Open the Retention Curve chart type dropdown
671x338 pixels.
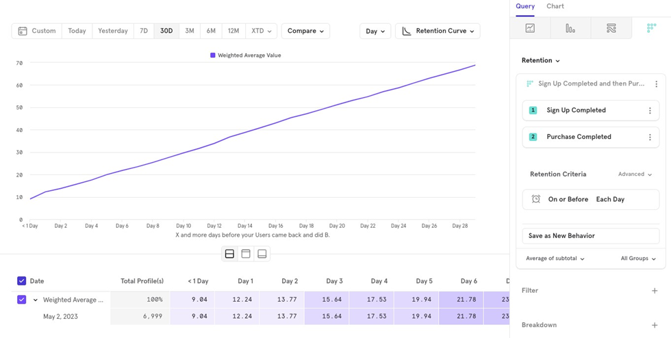tap(438, 31)
